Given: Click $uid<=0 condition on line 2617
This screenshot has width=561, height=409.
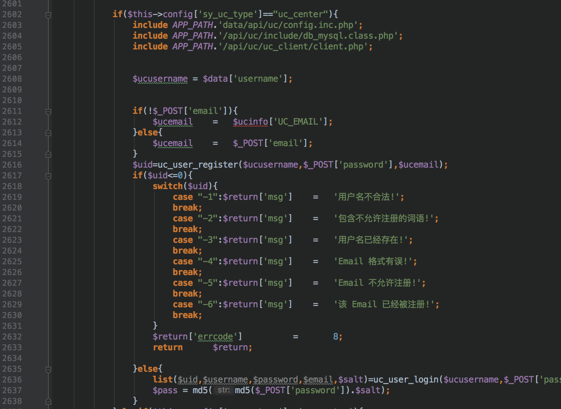Looking at the screenshot, I should [165, 175].
